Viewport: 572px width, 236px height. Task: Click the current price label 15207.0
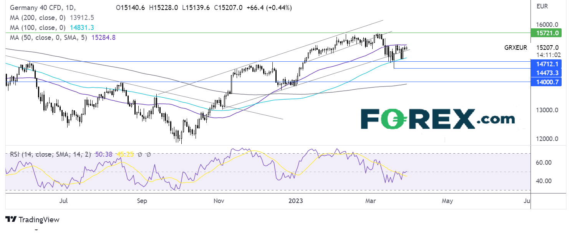pos(547,48)
